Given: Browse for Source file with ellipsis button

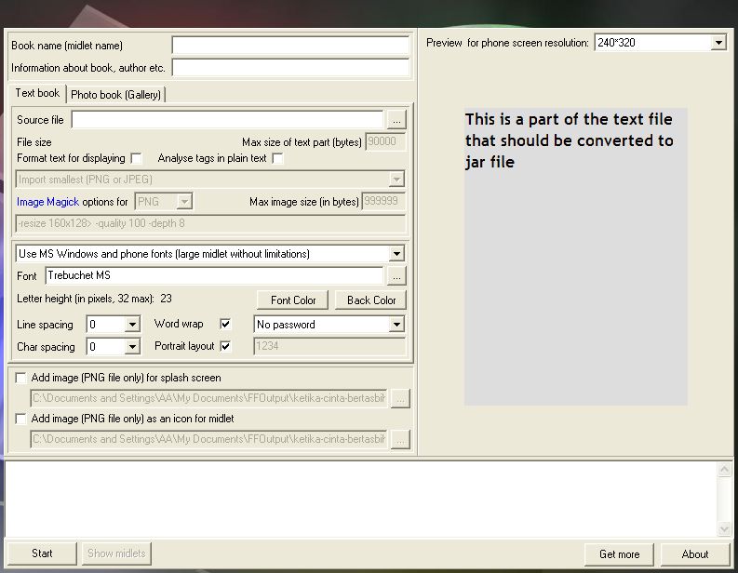Looking at the screenshot, I should 396,120.
